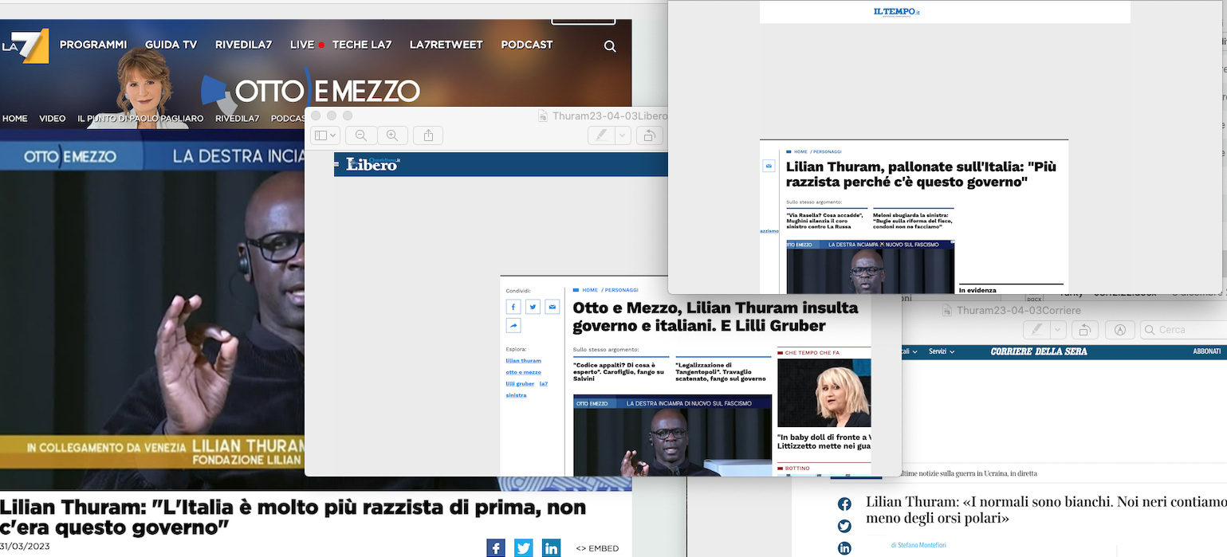Viewport: 1227px width, 557px height.
Task: Click ABBONATI on Corriere della Sera header
Action: [x=1206, y=351]
